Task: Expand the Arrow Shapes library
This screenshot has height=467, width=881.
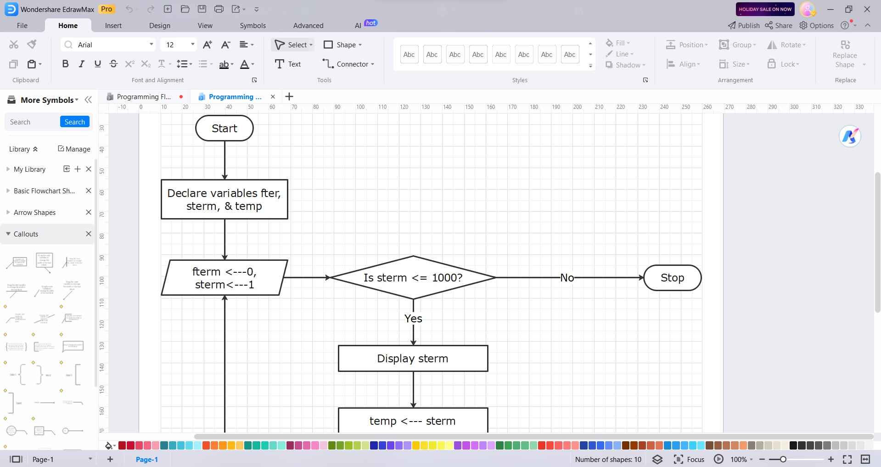Action: point(8,212)
